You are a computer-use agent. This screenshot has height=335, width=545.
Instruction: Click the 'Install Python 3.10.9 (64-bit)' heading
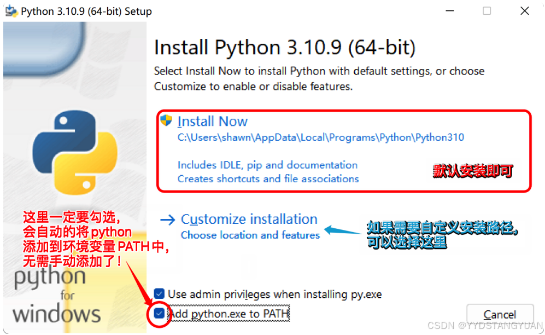click(285, 47)
